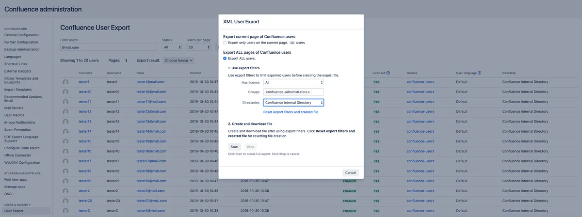
Task: Open Spam Prevention in sidebar
Action: tap(17, 130)
